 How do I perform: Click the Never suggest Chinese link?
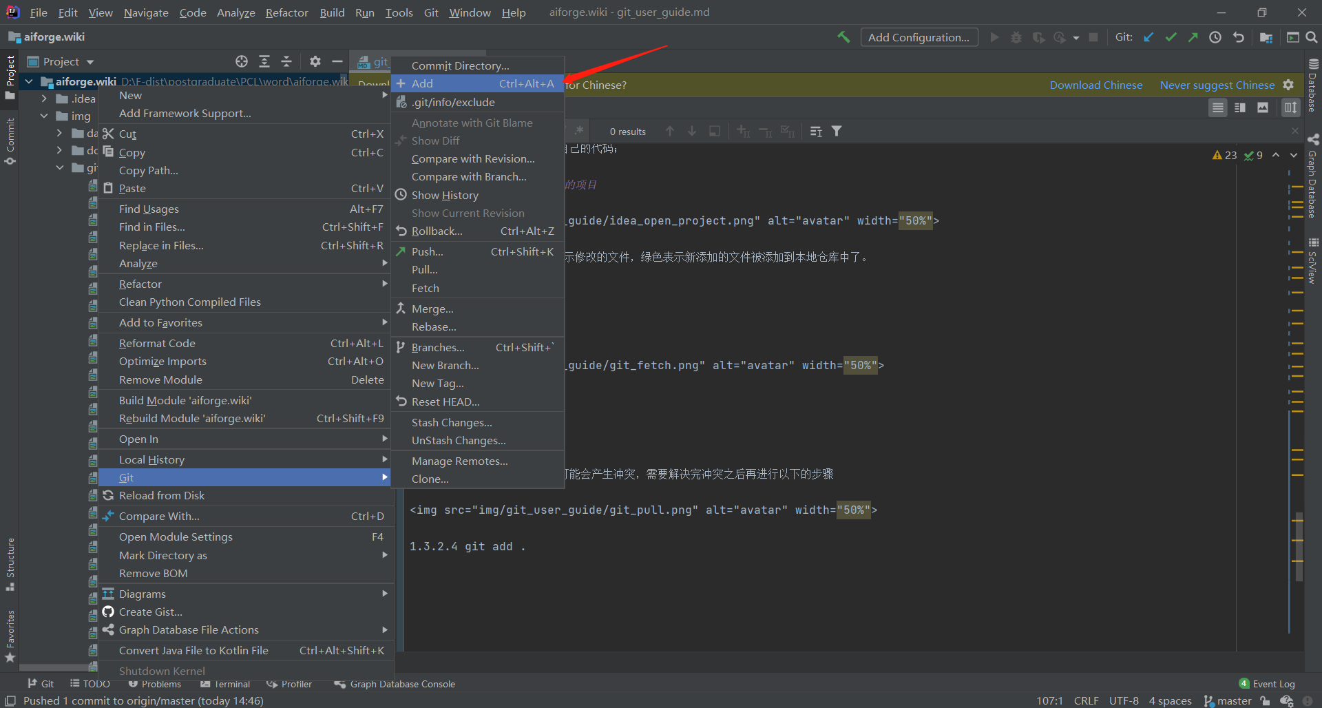tap(1217, 85)
